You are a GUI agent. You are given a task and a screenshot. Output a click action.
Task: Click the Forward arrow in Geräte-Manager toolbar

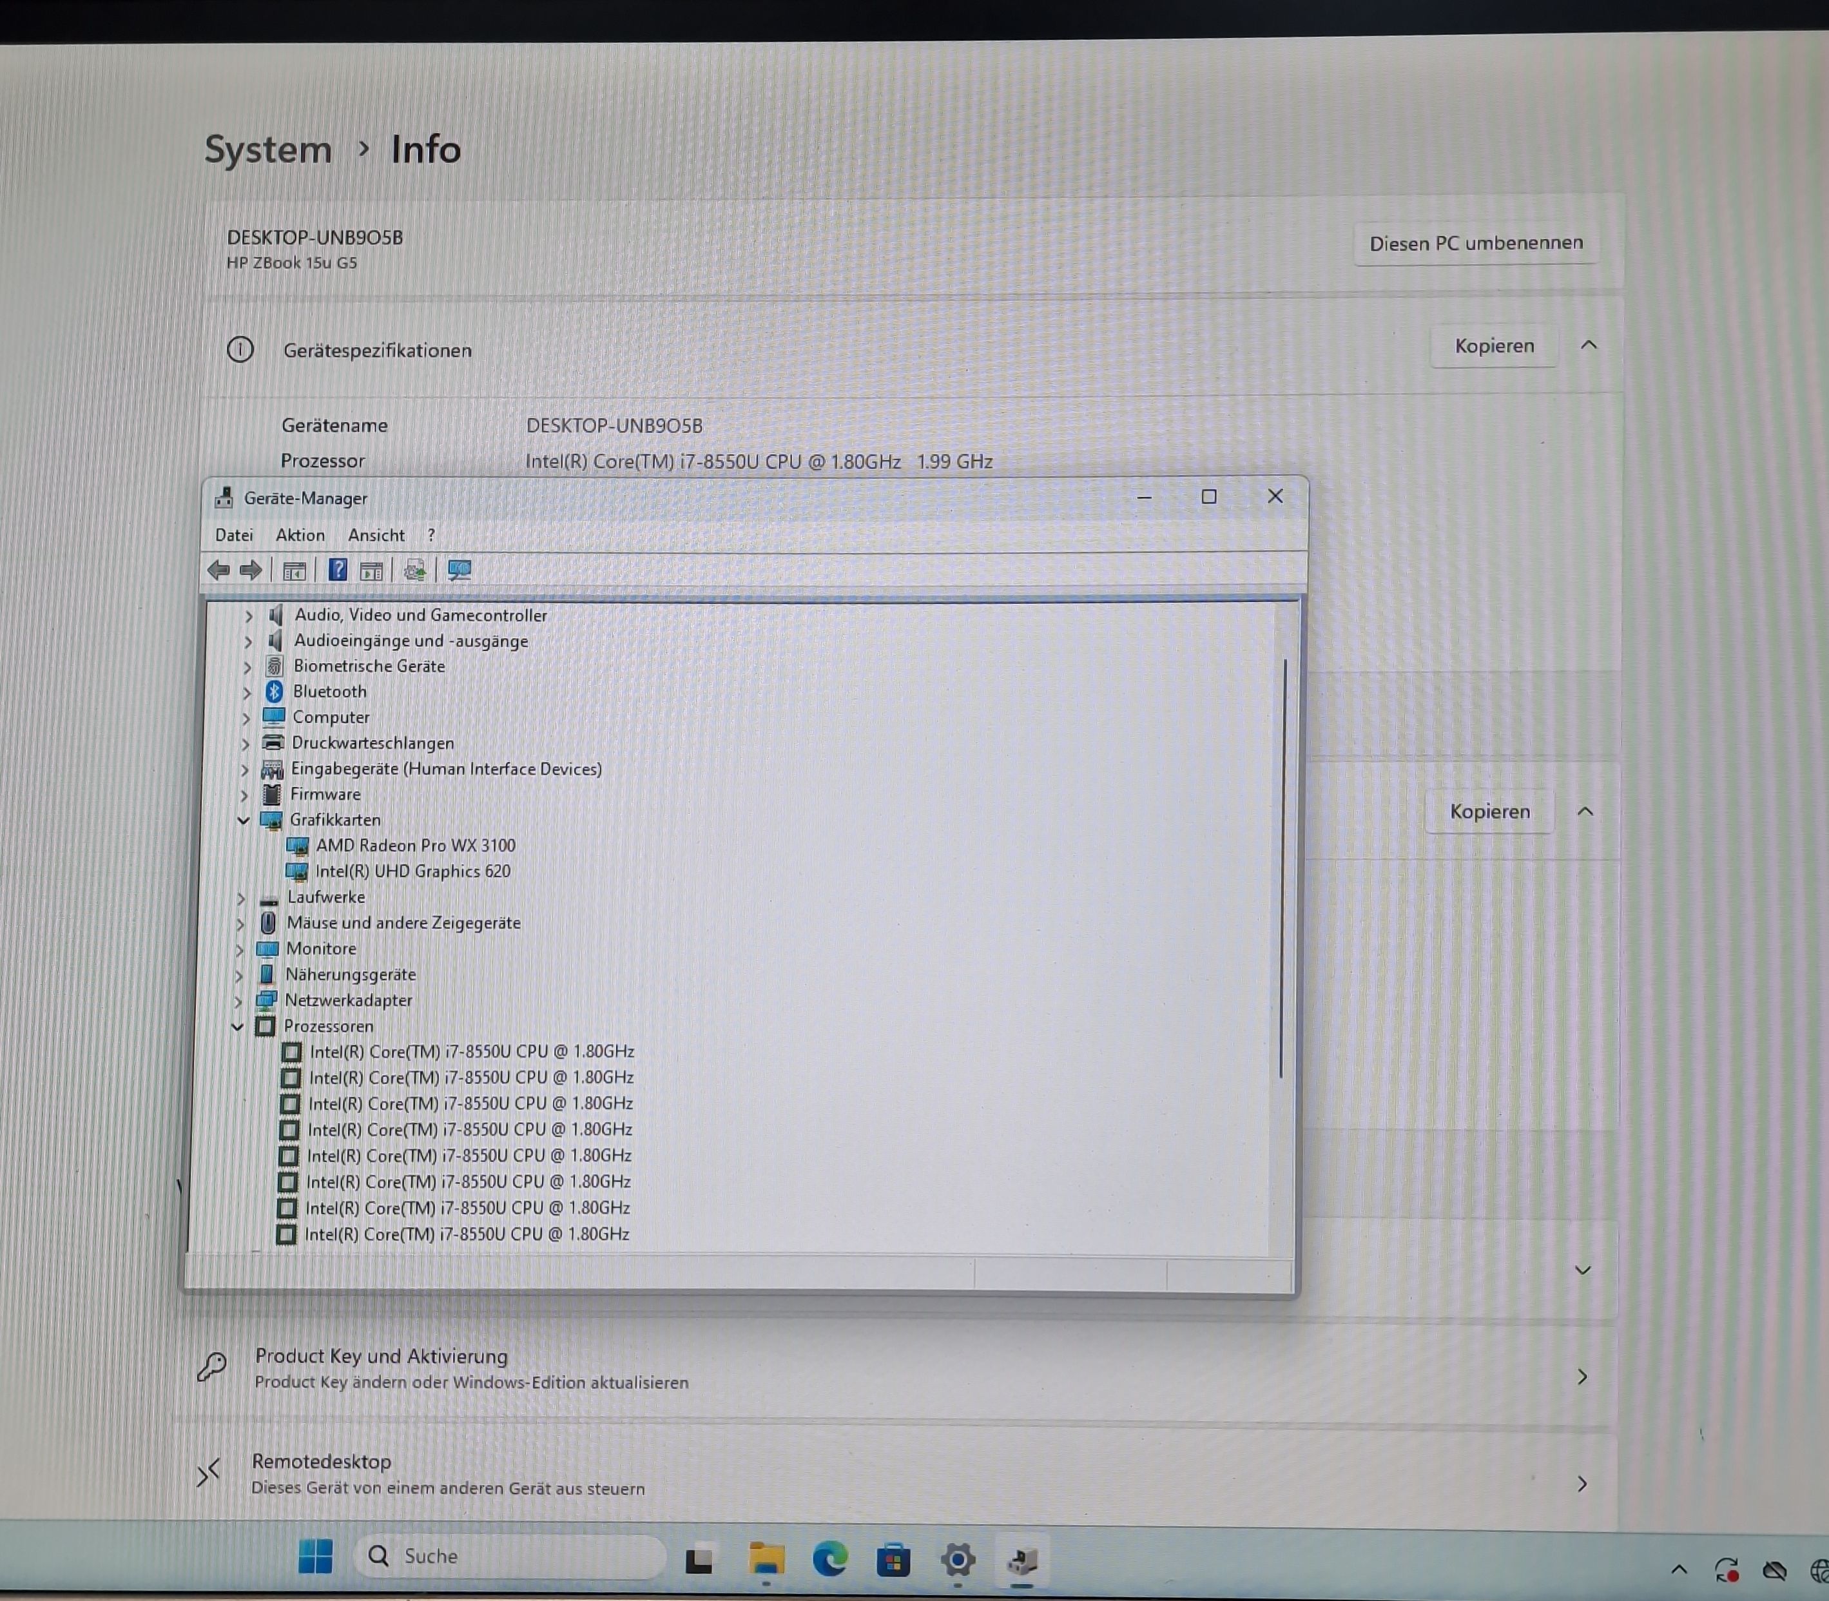[x=251, y=570]
